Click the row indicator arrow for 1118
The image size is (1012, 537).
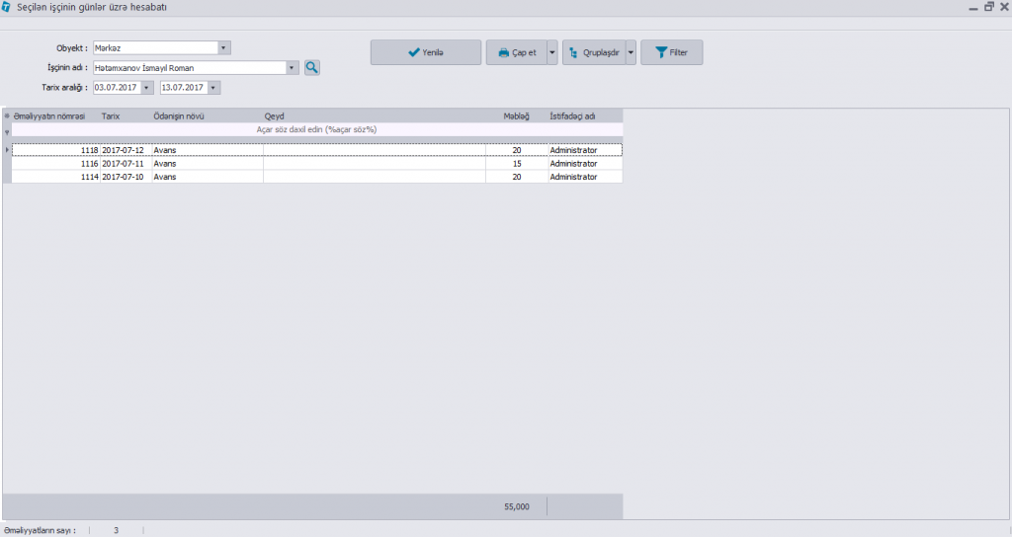coord(7,150)
